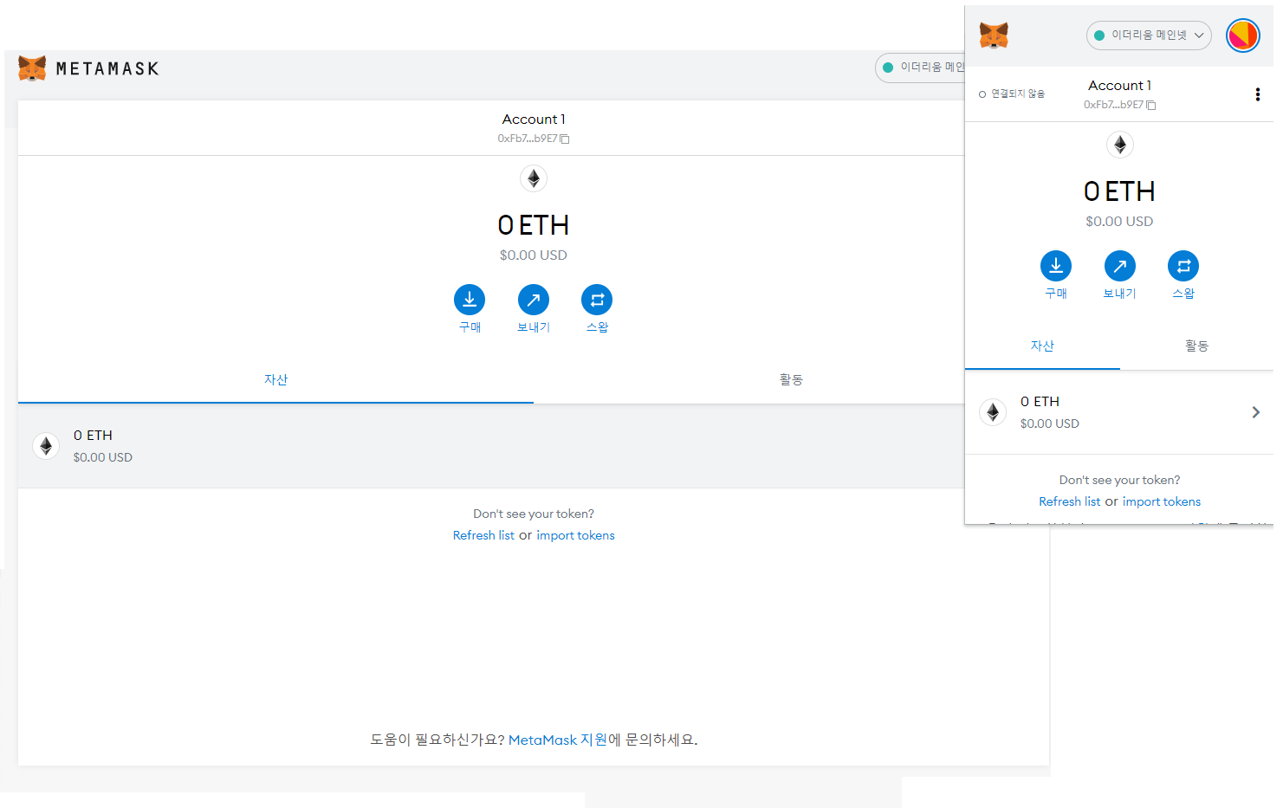Viewport: 1283px width, 808px height.
Task: Click the 보내기 (Send) icon in the popup
Action: (x=1120, y=266)
